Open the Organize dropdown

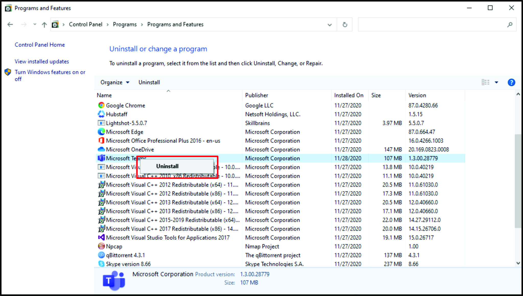coord(114,82)
